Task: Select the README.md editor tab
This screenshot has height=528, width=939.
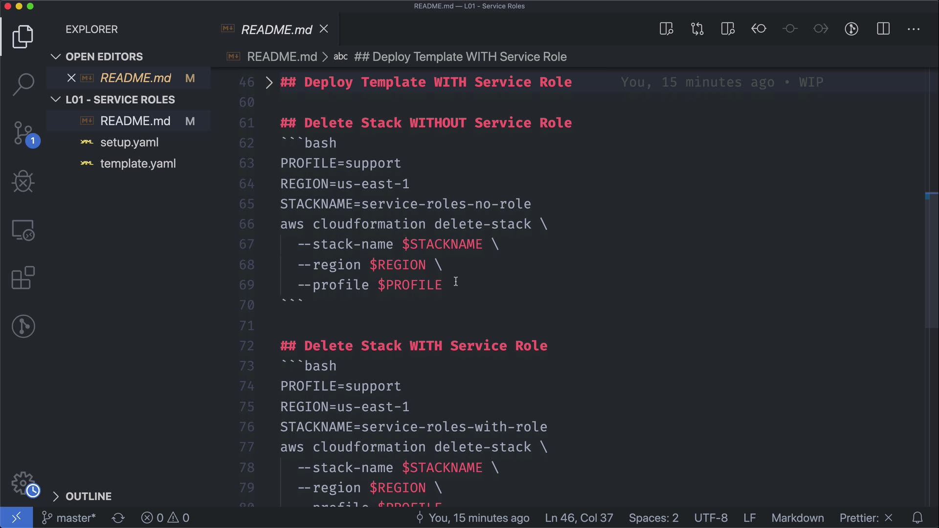Action: pos(276,30)
